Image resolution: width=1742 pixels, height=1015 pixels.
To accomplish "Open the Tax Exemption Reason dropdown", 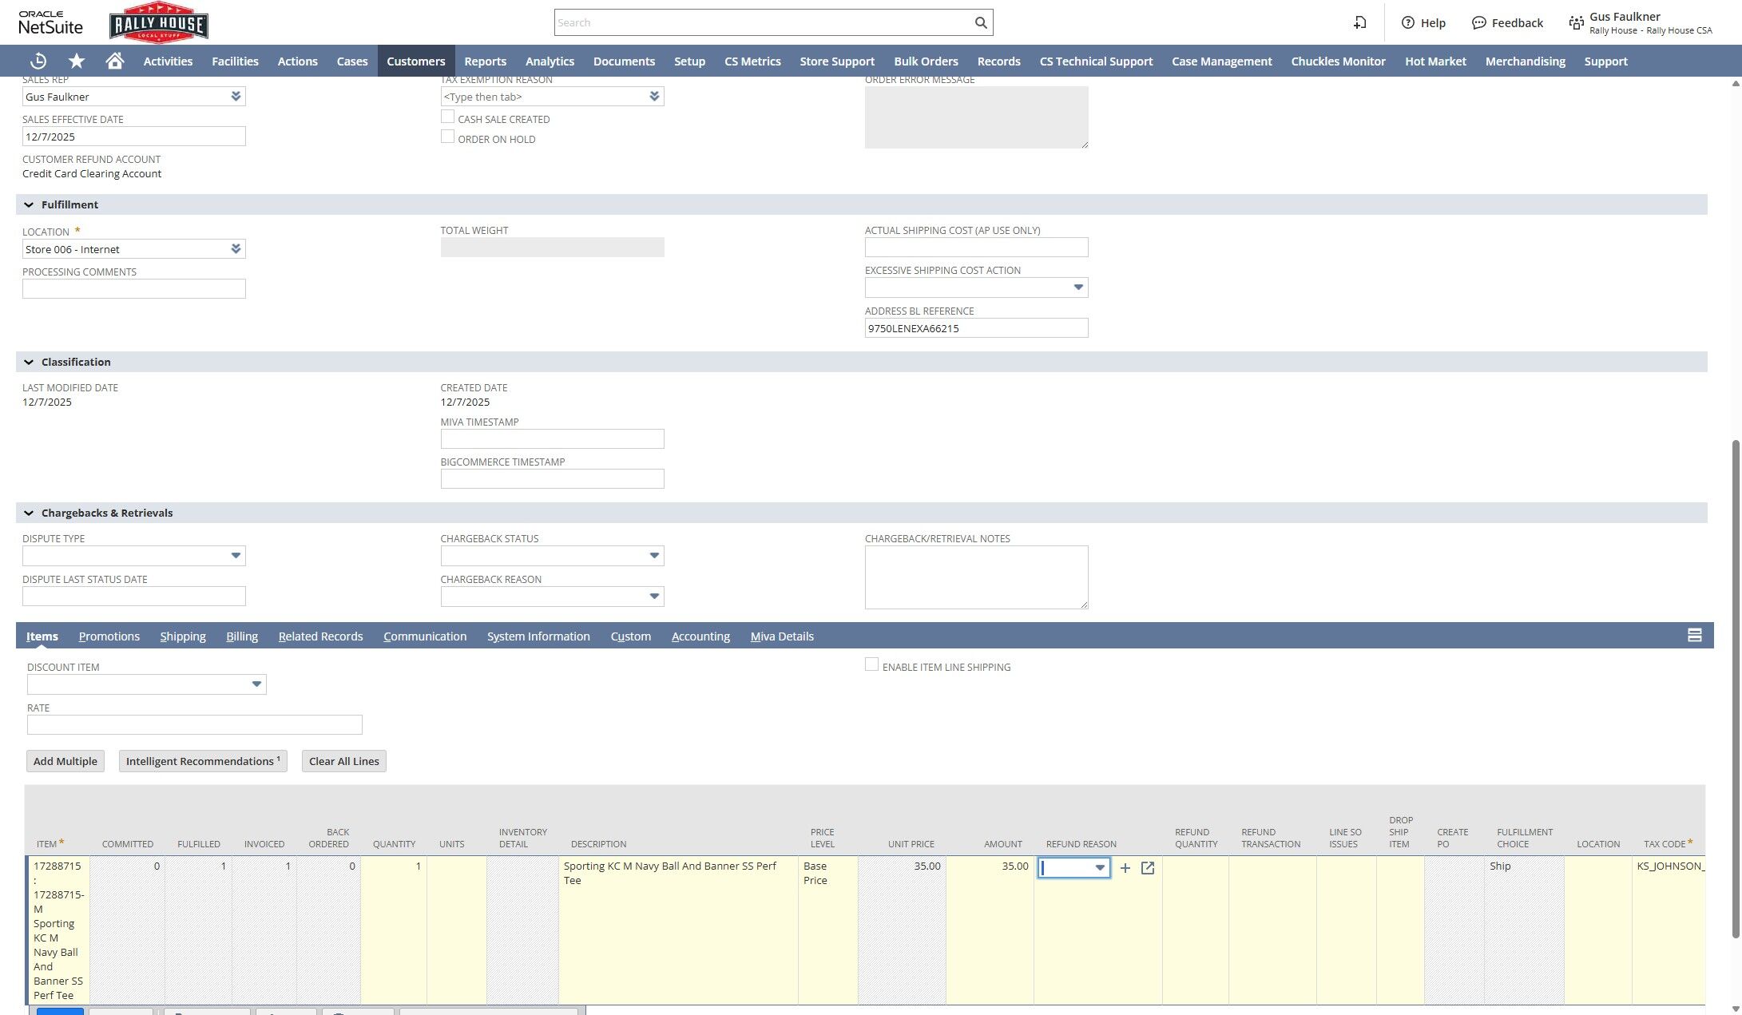I will click(654, 97).
